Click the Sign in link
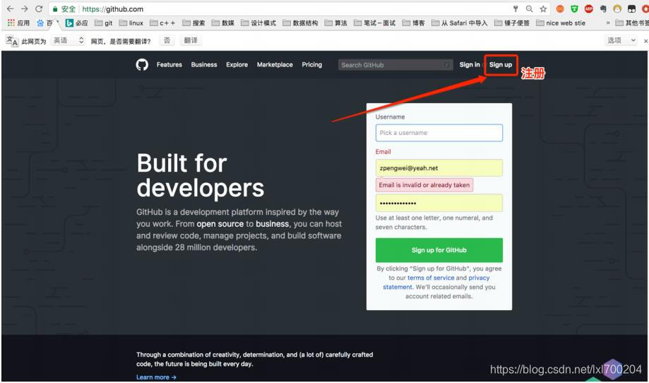The height and width of the screenshot is (383, 649). (x=470, y=64)
